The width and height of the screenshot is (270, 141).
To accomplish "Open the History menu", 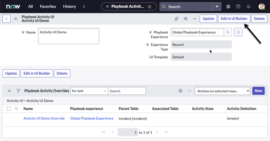I will (69, 7).
